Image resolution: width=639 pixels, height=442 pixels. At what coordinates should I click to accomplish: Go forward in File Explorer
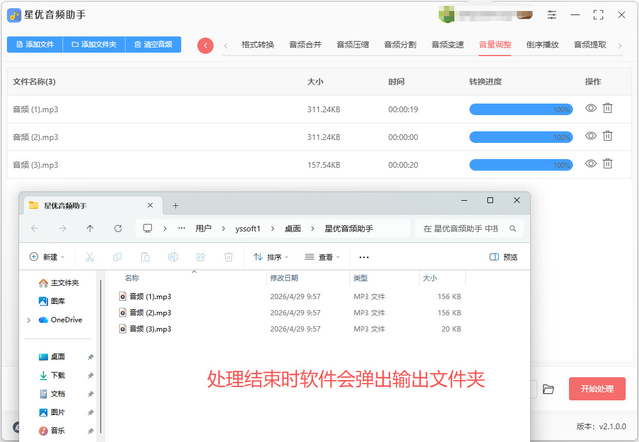coord(63,229)
